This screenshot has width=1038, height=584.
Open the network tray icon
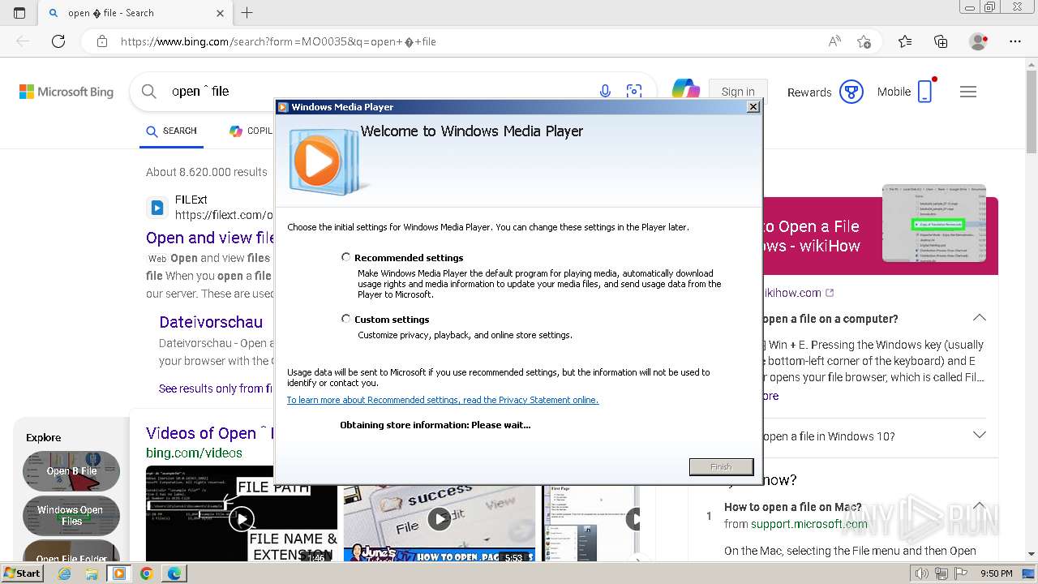941,573
